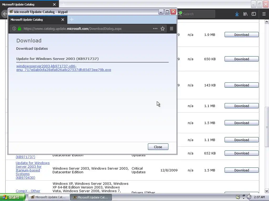Click the vertical scrollbar thumb of the page
This screenshot has height=201, width=269.
click(x=267, y=127)
